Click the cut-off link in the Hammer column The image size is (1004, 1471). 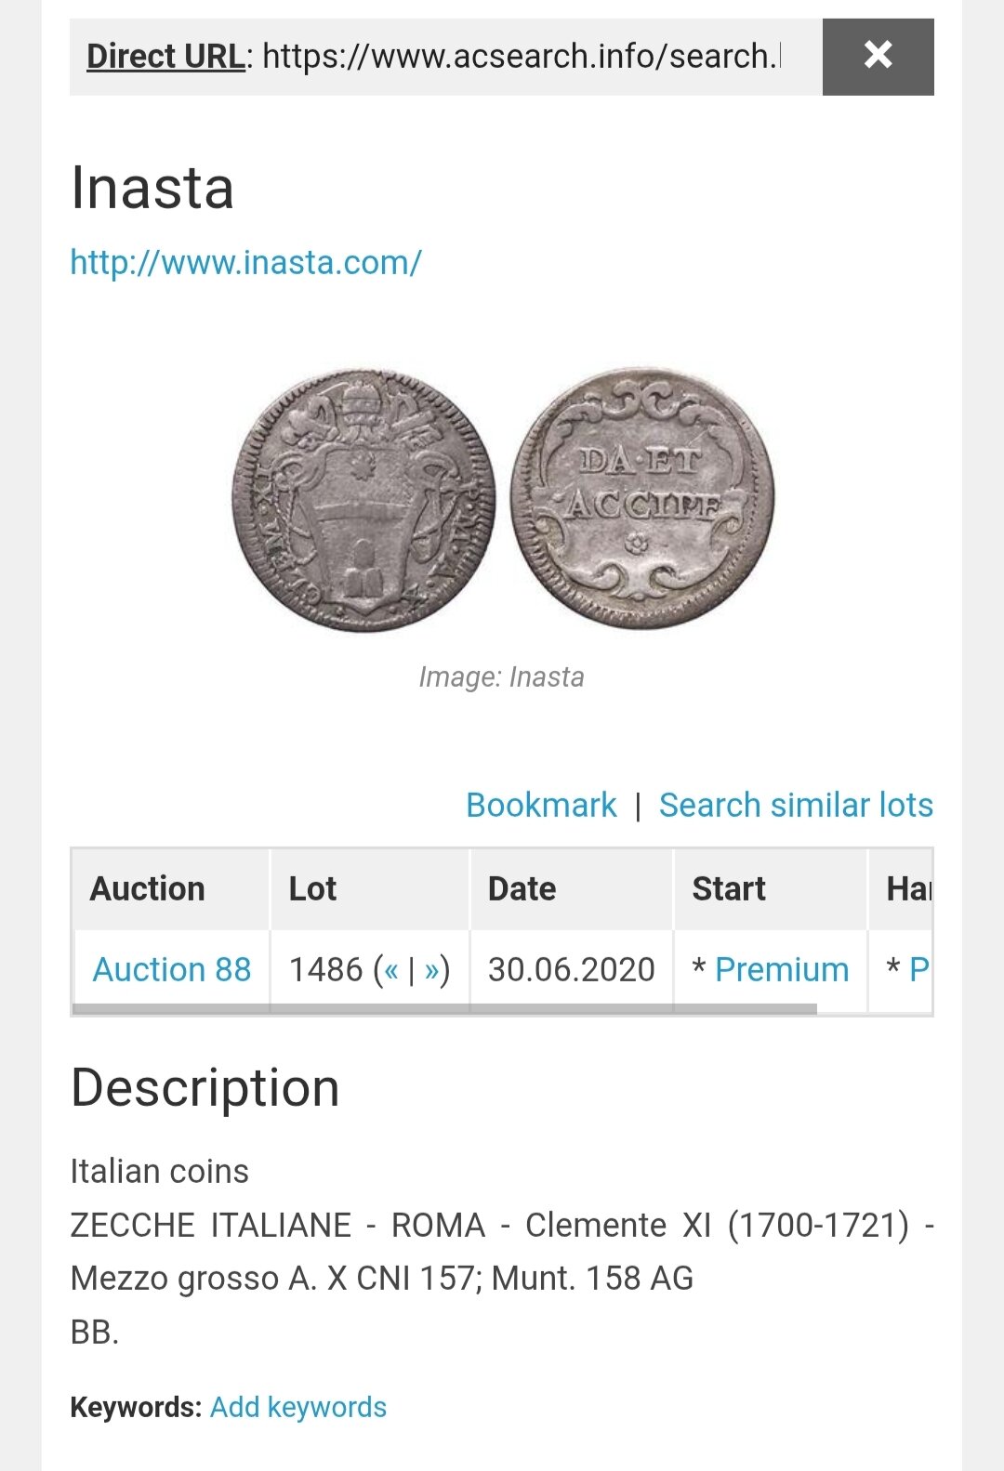918,969
